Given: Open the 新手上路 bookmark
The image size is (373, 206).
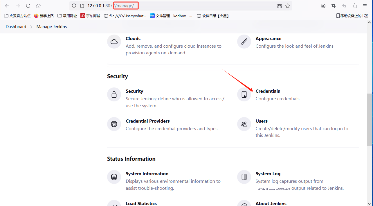Looking at the screenshot, I should 44,16.
